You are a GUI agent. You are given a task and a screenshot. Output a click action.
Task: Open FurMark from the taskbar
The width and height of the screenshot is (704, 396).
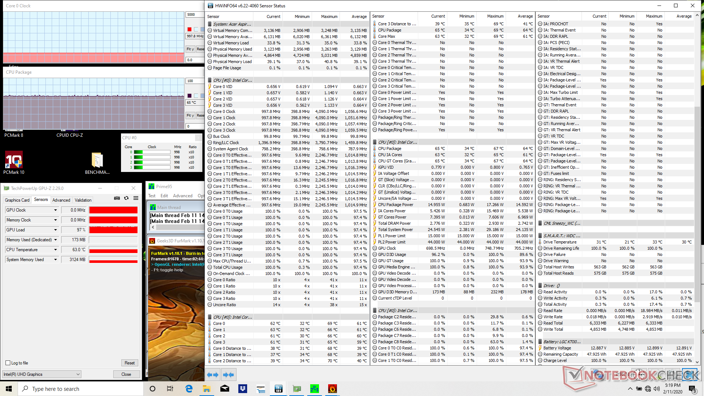pos(332,389)
